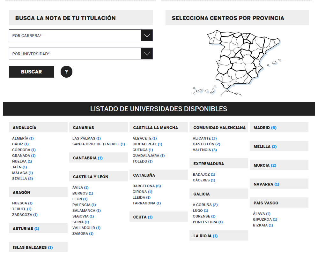Viewport: 318px width, 260px height.
Task: Open the Asturias region heading
Action: point(26,229)
